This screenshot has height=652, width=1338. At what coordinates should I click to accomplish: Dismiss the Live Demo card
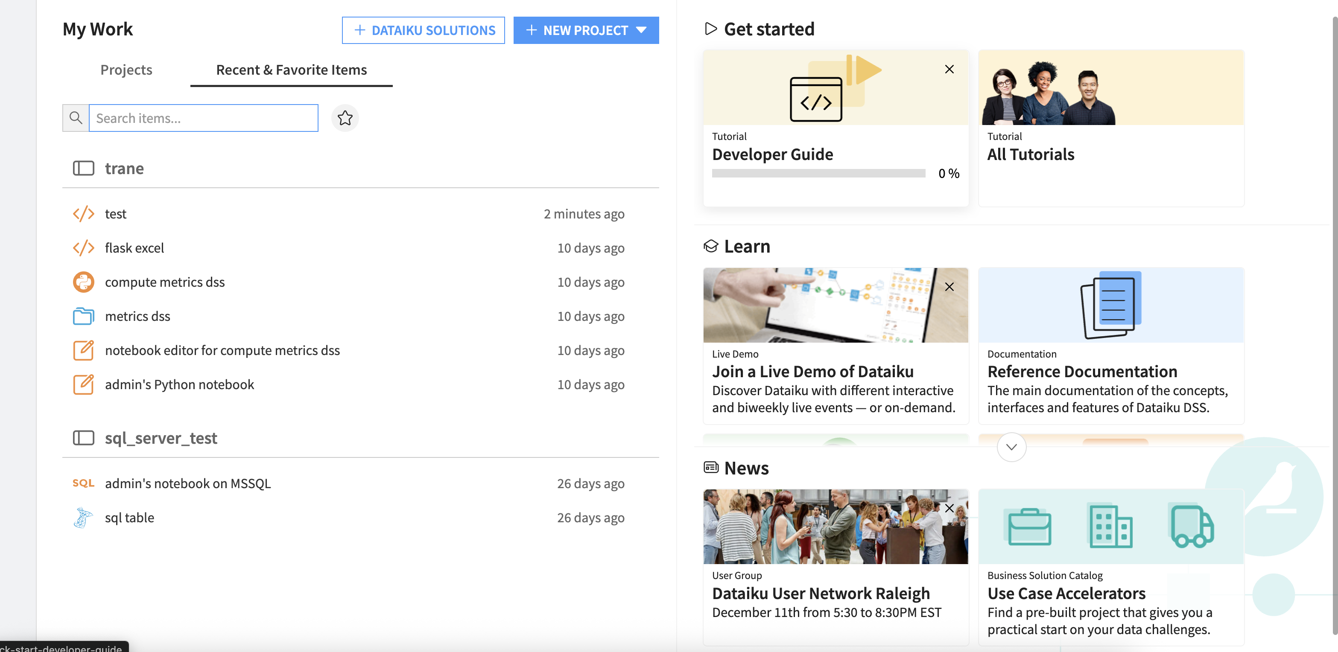point(949,287)
